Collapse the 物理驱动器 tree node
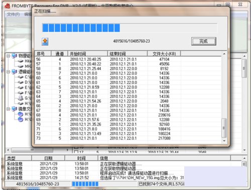The height and width of the screenshot is (190, 251). [x=8, y=56]
